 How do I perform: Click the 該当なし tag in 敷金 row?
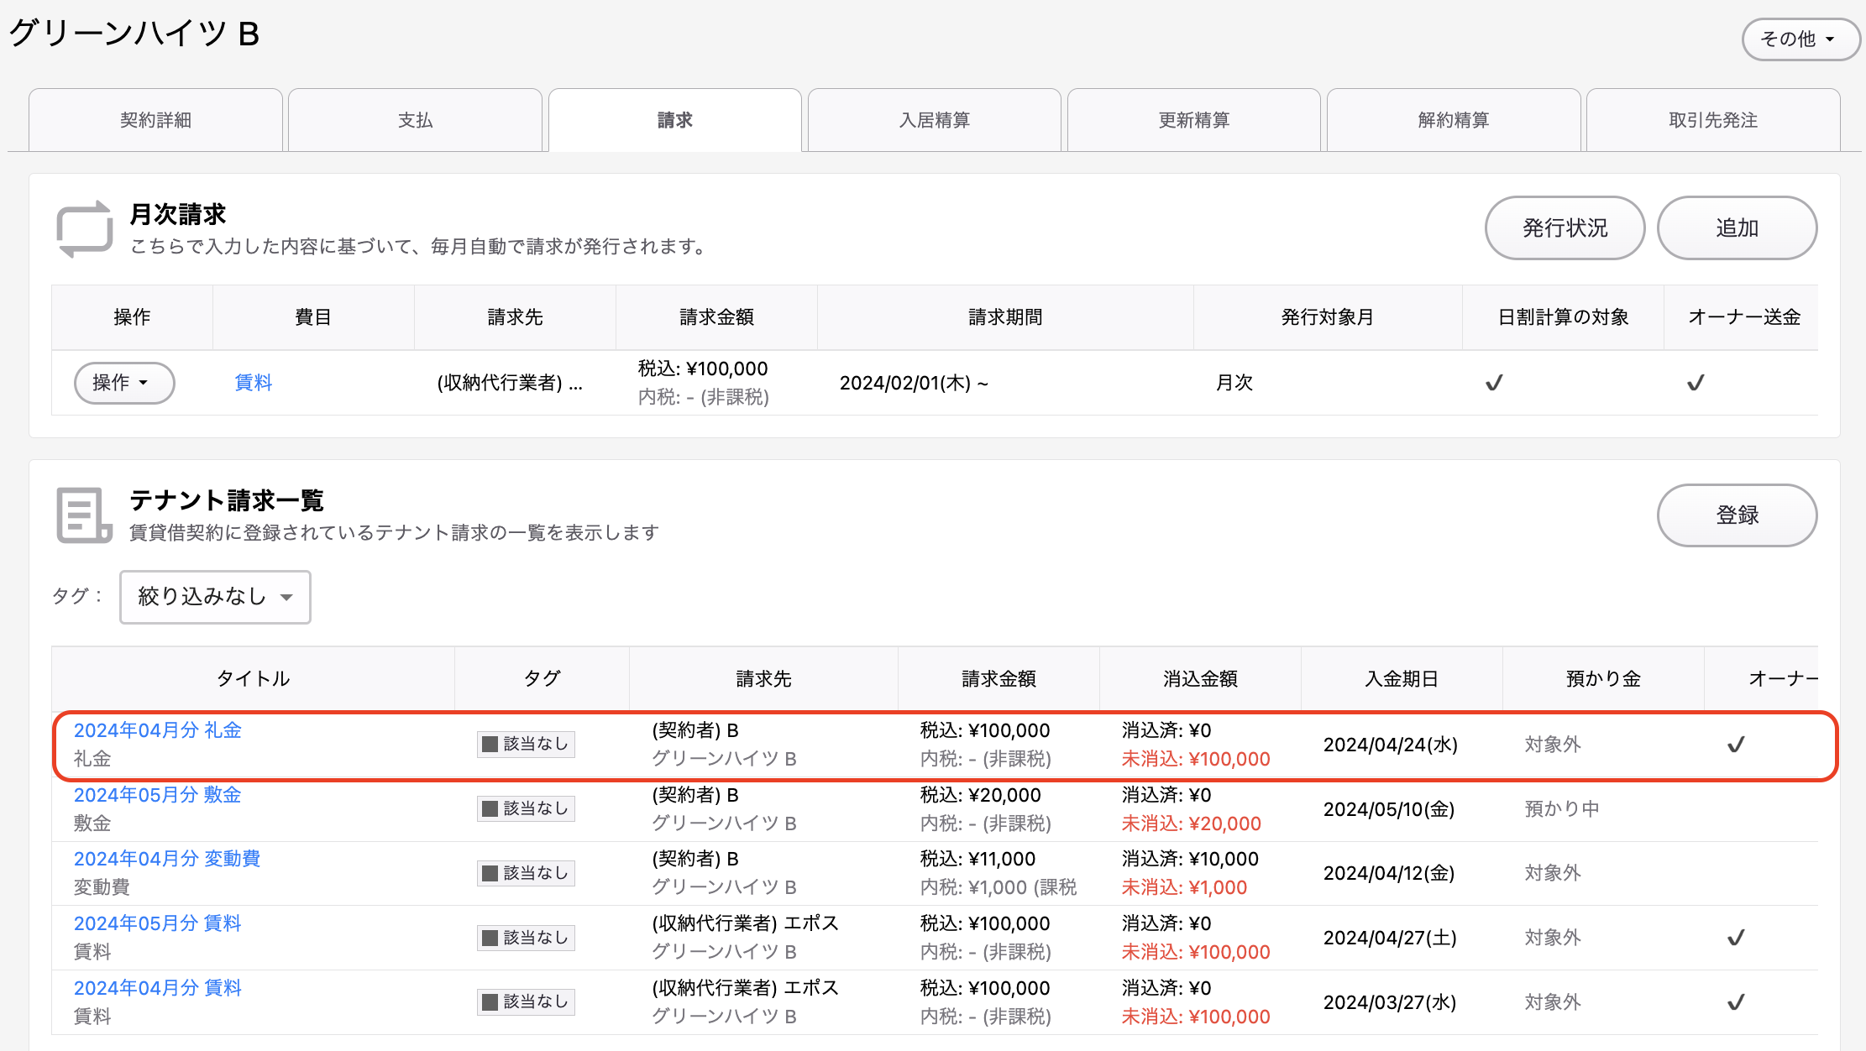pos(526,808)
